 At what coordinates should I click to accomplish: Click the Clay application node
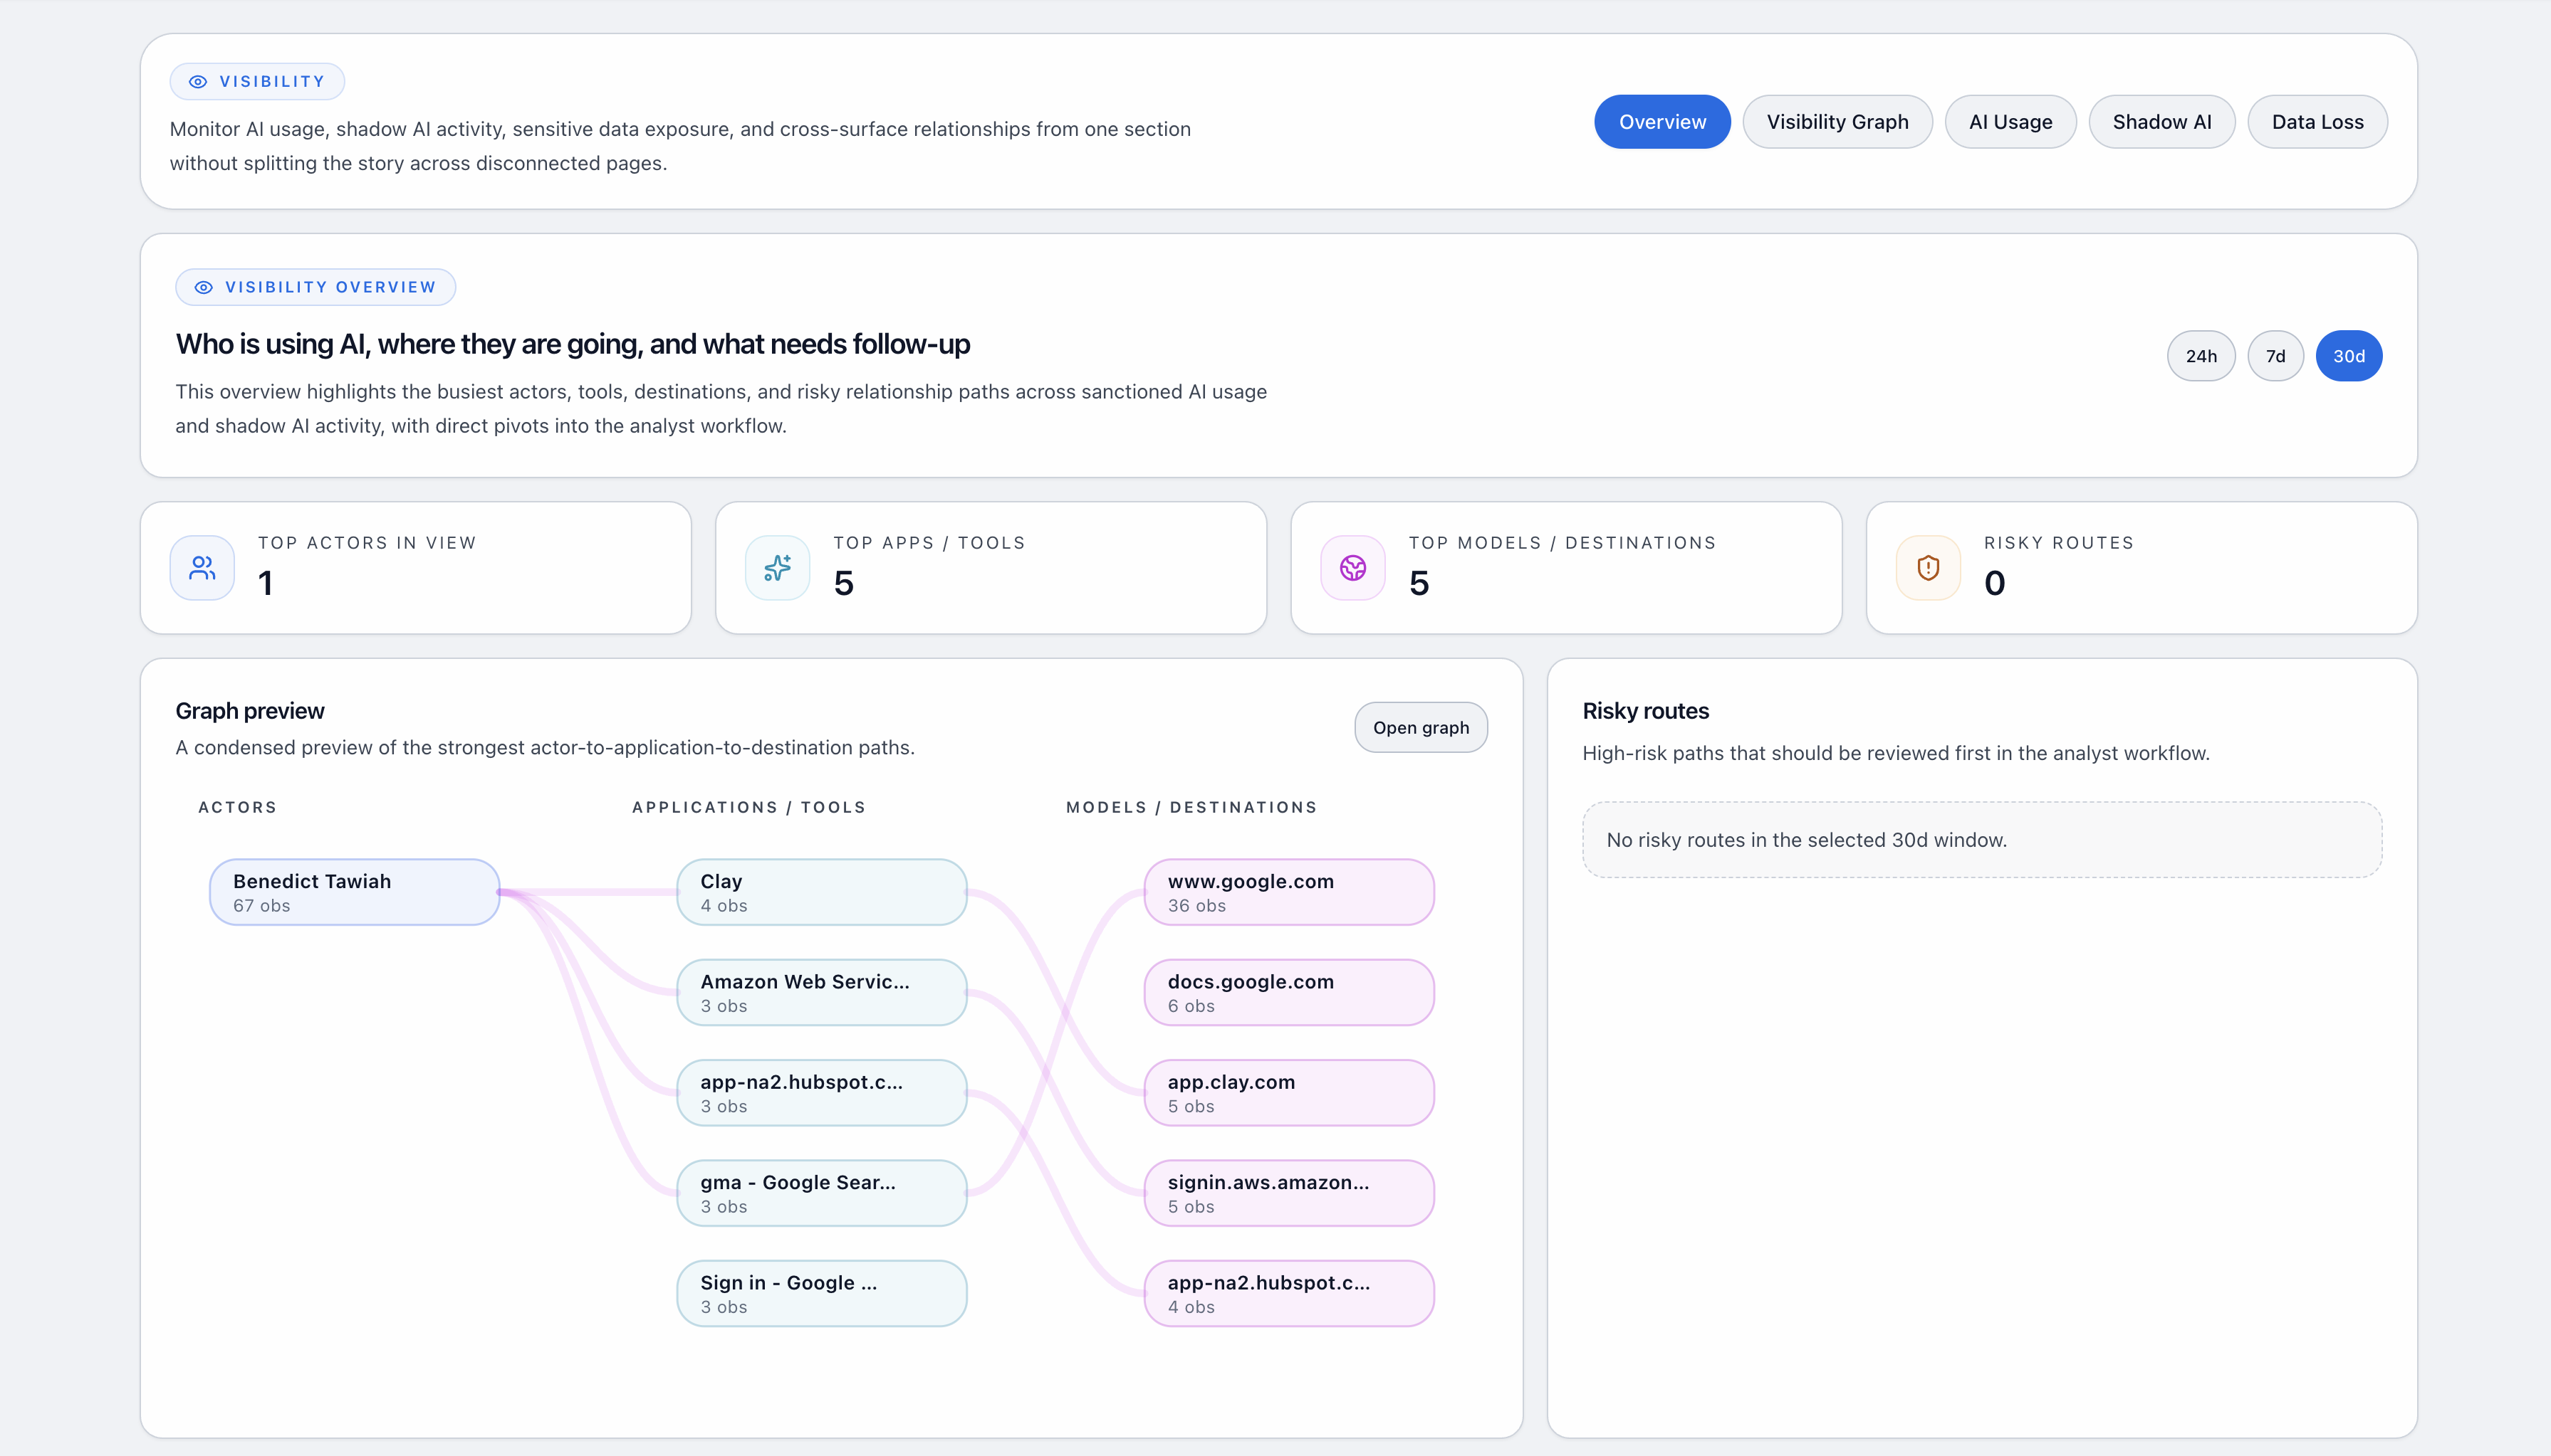[820, 891]
